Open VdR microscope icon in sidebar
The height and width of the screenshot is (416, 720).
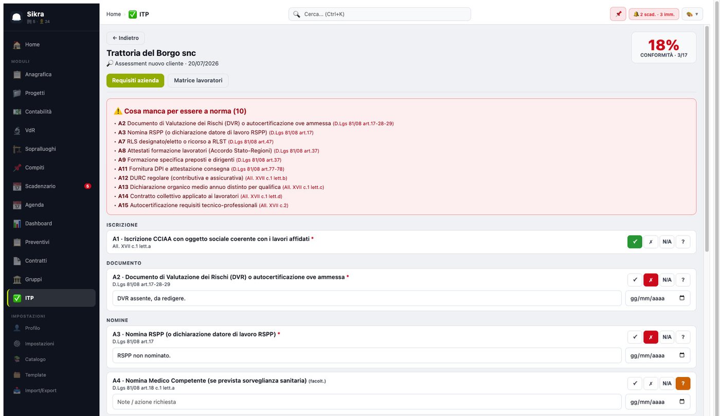[x=17, y=130]
